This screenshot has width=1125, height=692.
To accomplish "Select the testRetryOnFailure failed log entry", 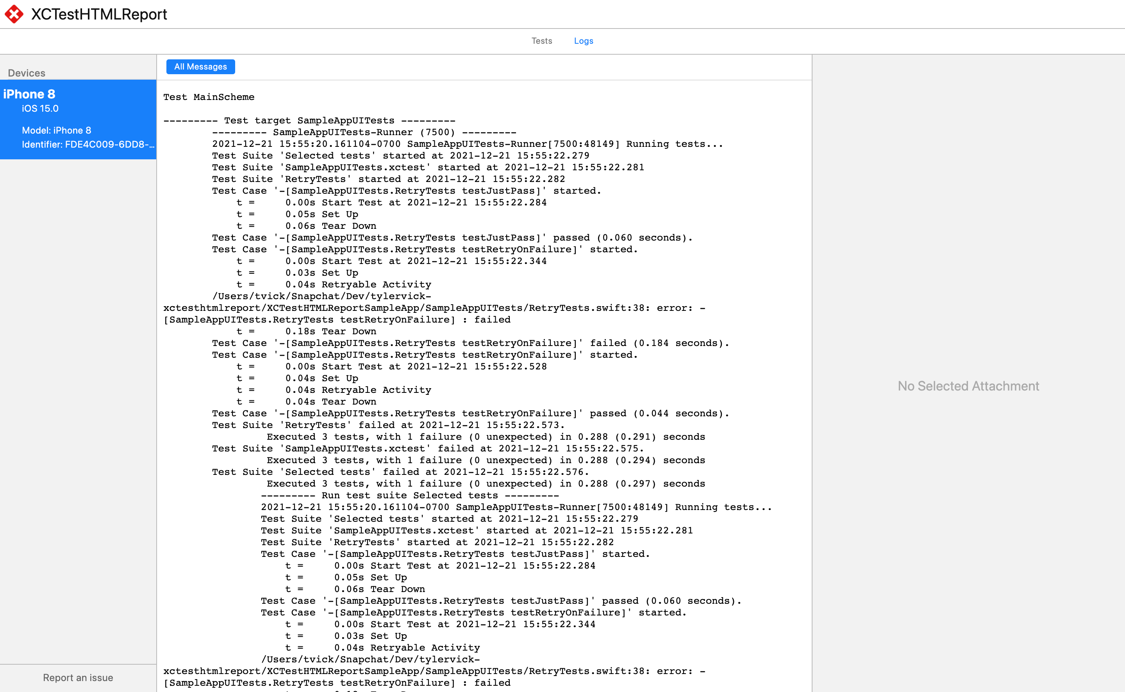I will [470, 343].
